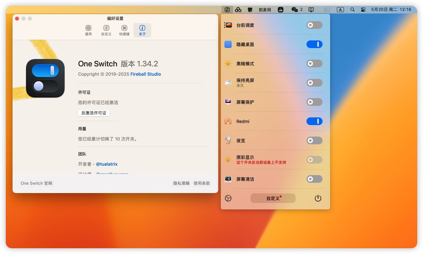Viewport: 423px width, 254px height.
Task: Click the butterfly-shaped icon in the menu bar
Action: pyautogui.click(x=238, y=10)
